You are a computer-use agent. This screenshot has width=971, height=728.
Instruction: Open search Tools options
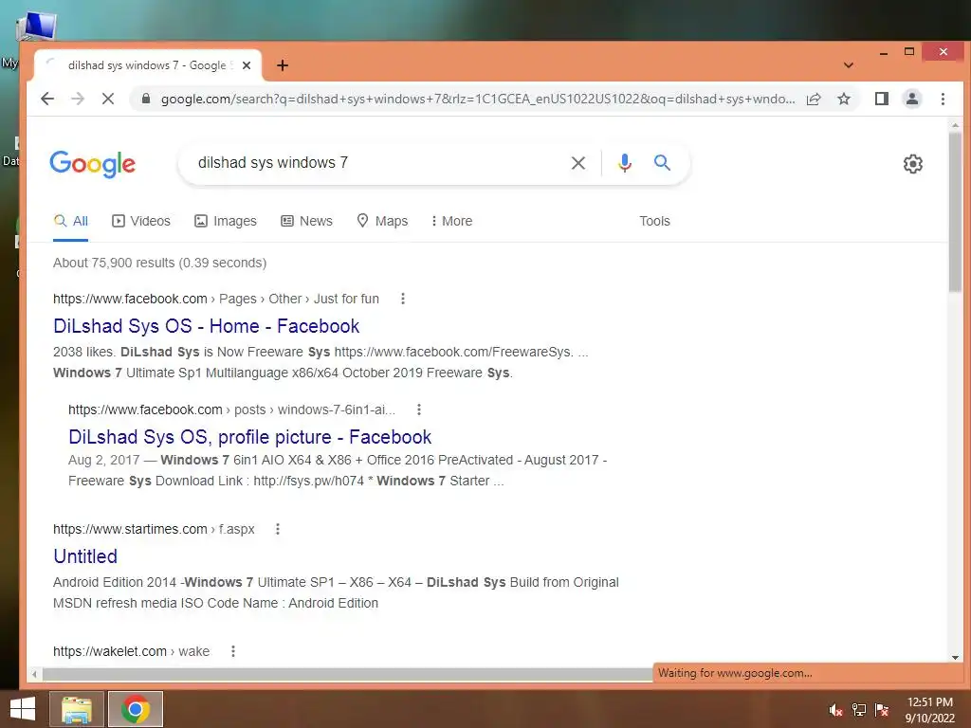[654, 221]
